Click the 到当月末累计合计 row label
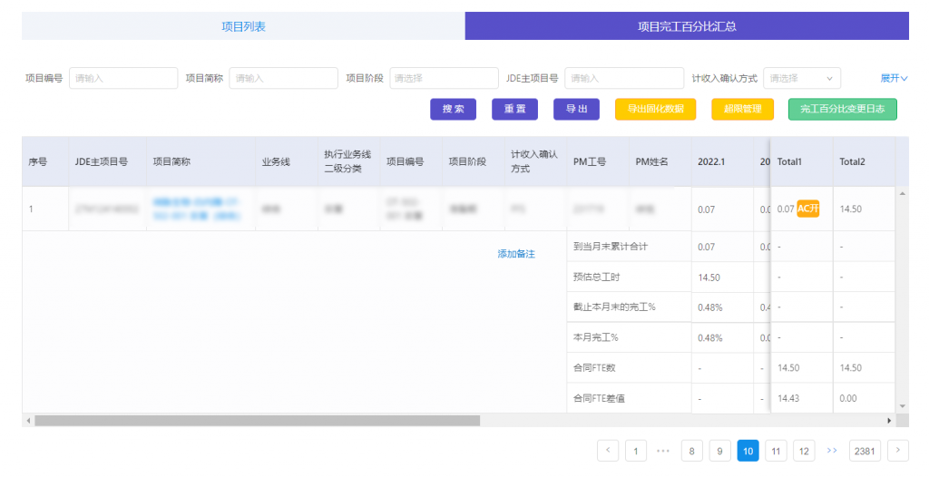The height and width of the screenshot is (477, 929). tap(611, 247)
